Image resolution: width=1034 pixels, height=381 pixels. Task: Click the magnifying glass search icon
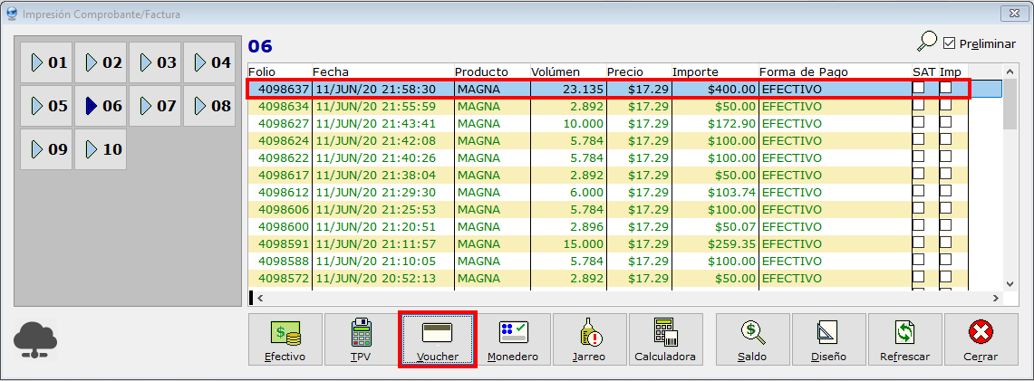[x=927, y=42]
